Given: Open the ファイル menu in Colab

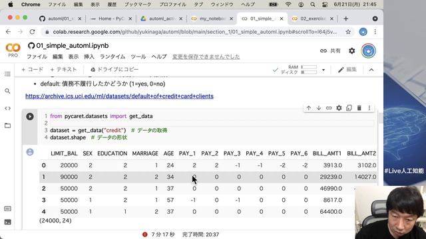Looking at the screenshot, I should pyautogui.click(x=37, y=56).
